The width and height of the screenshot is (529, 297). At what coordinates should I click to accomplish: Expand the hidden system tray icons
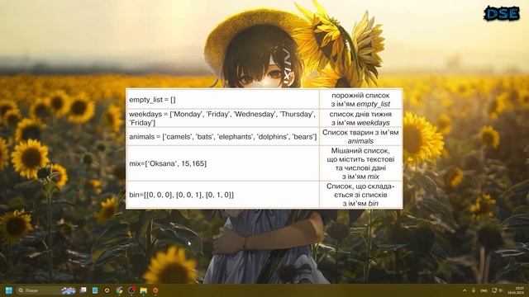click(x=465, y=290)
